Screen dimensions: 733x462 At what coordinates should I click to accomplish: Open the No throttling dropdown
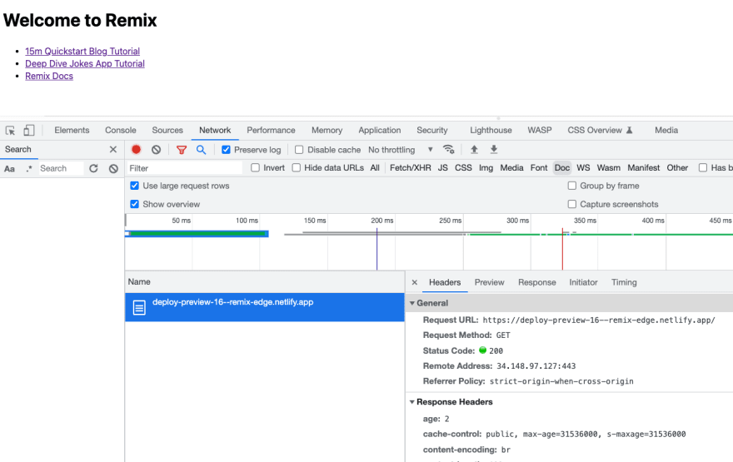click(x=400, y=150)
